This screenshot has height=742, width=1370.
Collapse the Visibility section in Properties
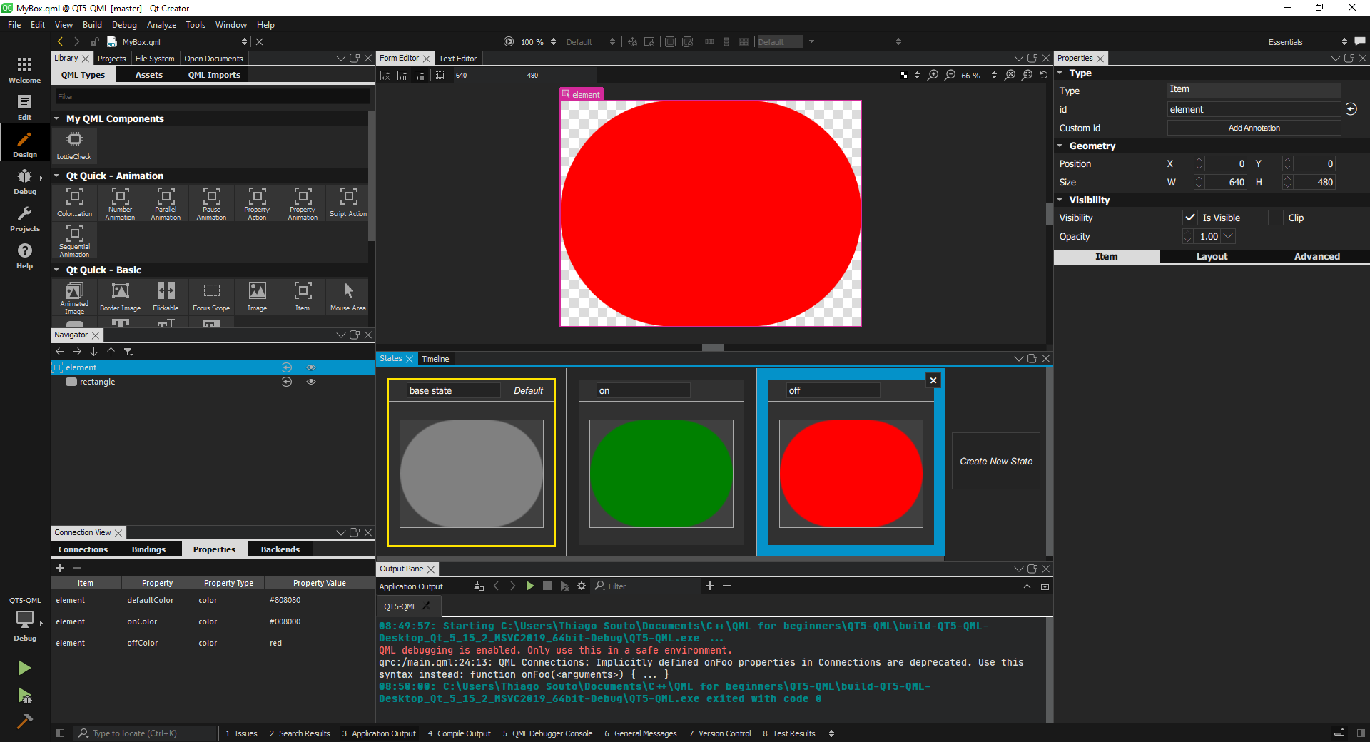pyautogui.click(x=1060, y=200)
